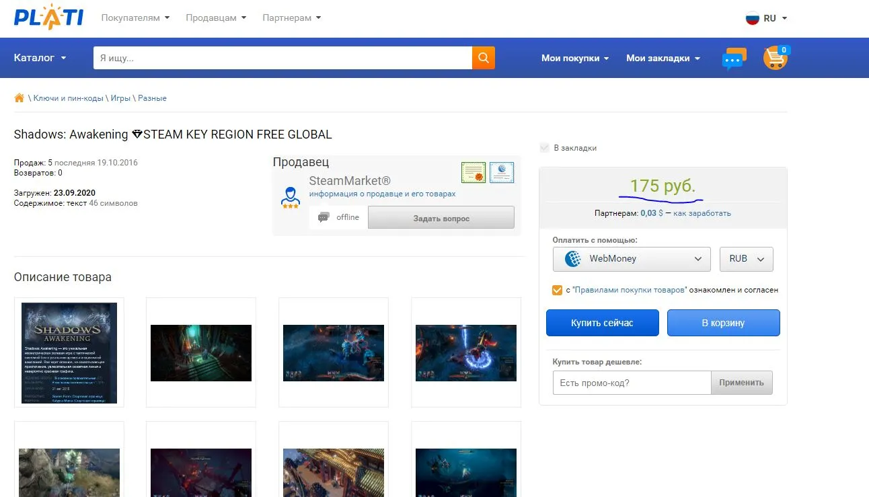
Task: Open the chat messages icon
Action: pos(734,59)
